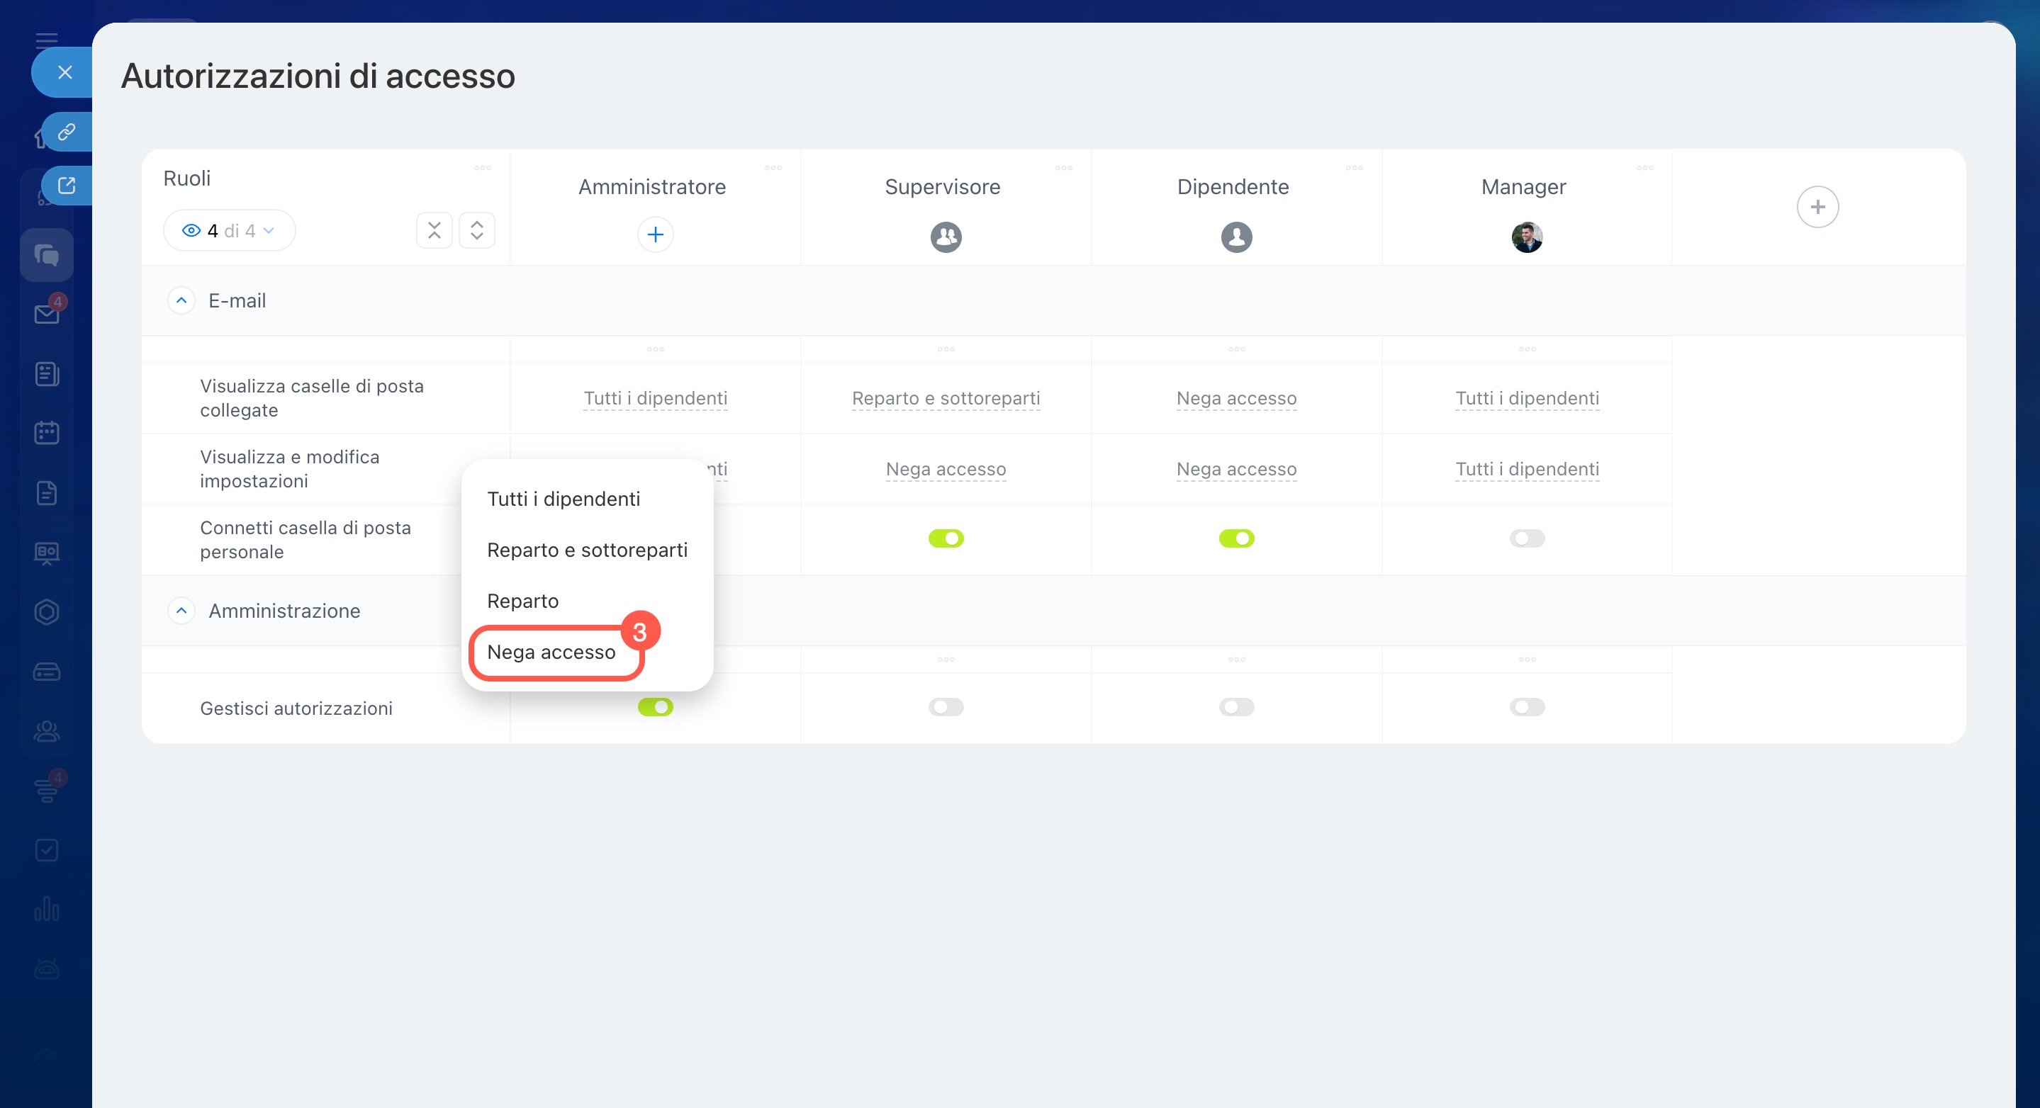The height and width of the screenshot is (1108, 2040).
Task: Click the open in new window icon
Action: coord(67,185)
